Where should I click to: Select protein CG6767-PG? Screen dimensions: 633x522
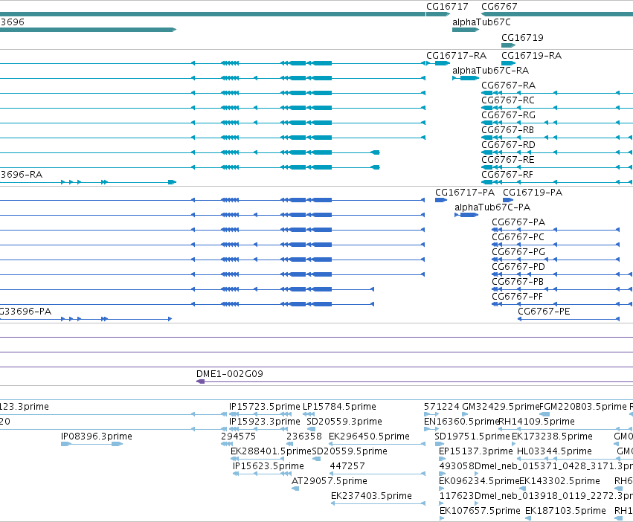pos(518,252)
